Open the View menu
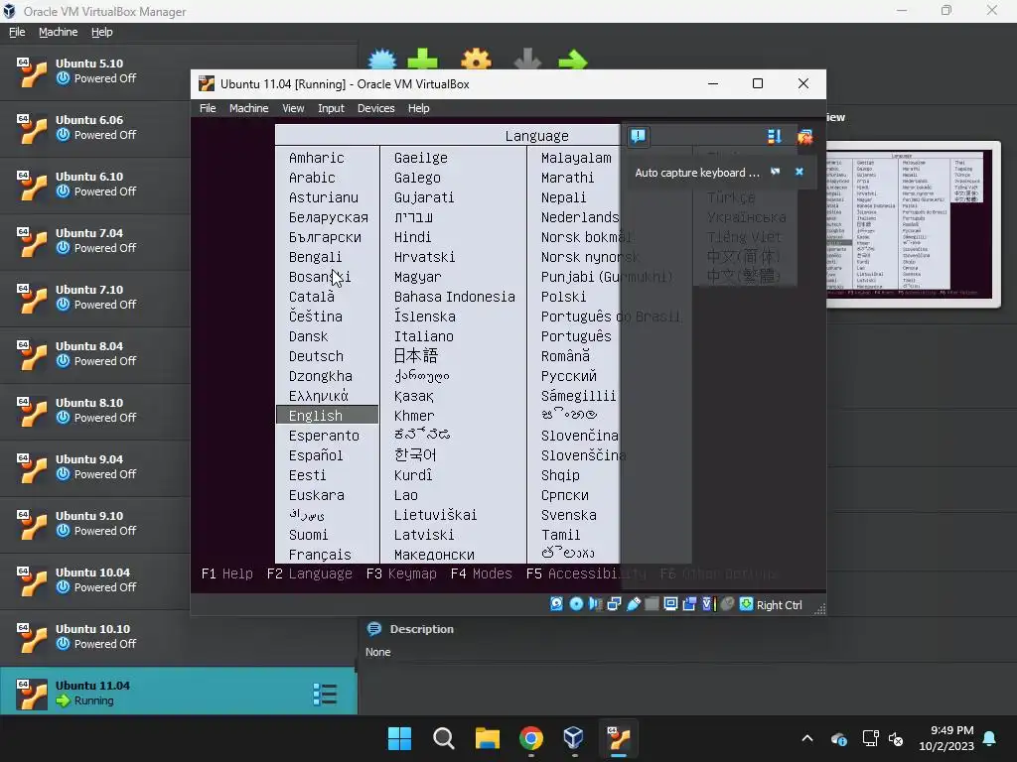1017x762 pixels. pos(293,108)
